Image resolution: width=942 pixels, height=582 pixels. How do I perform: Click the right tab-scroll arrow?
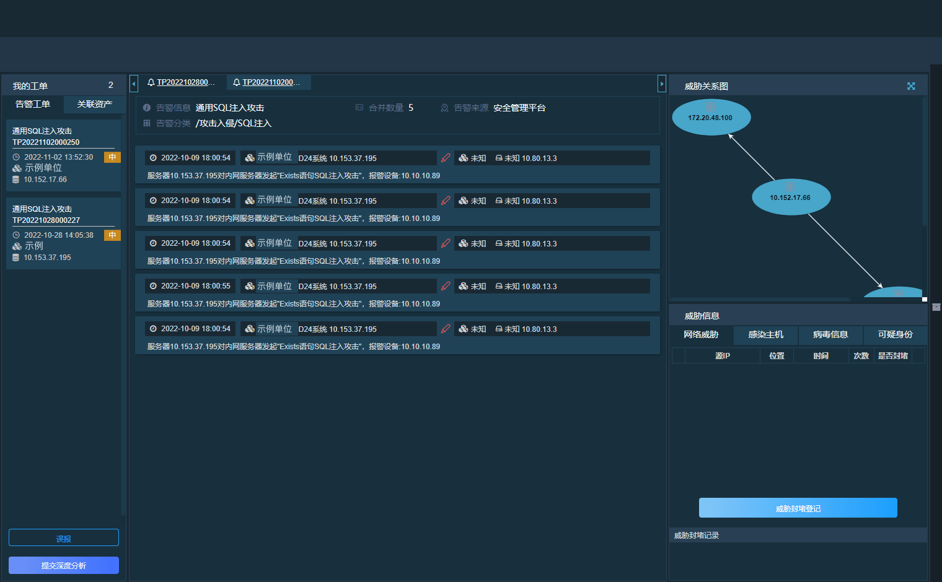pyautogui.click(x=662, y=84)
